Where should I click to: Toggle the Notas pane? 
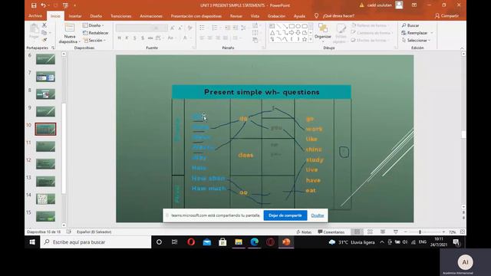tap(304, 232)
